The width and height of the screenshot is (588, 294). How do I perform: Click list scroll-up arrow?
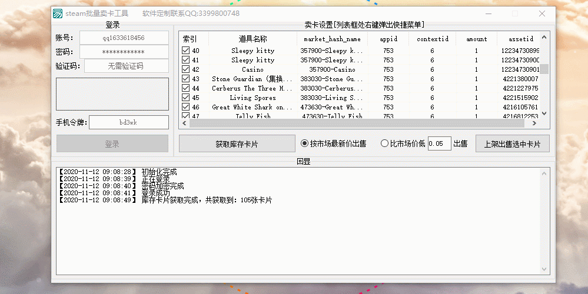544,37
